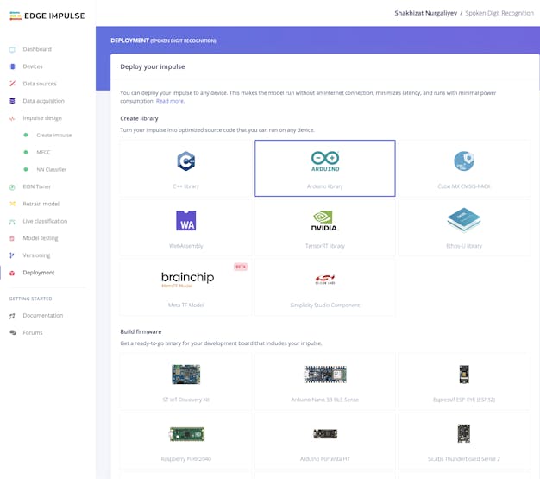Select the Ethos-U library logo
Image resolution: width=540 pixels, height=479 pixels.
click(x=464, y=220)
